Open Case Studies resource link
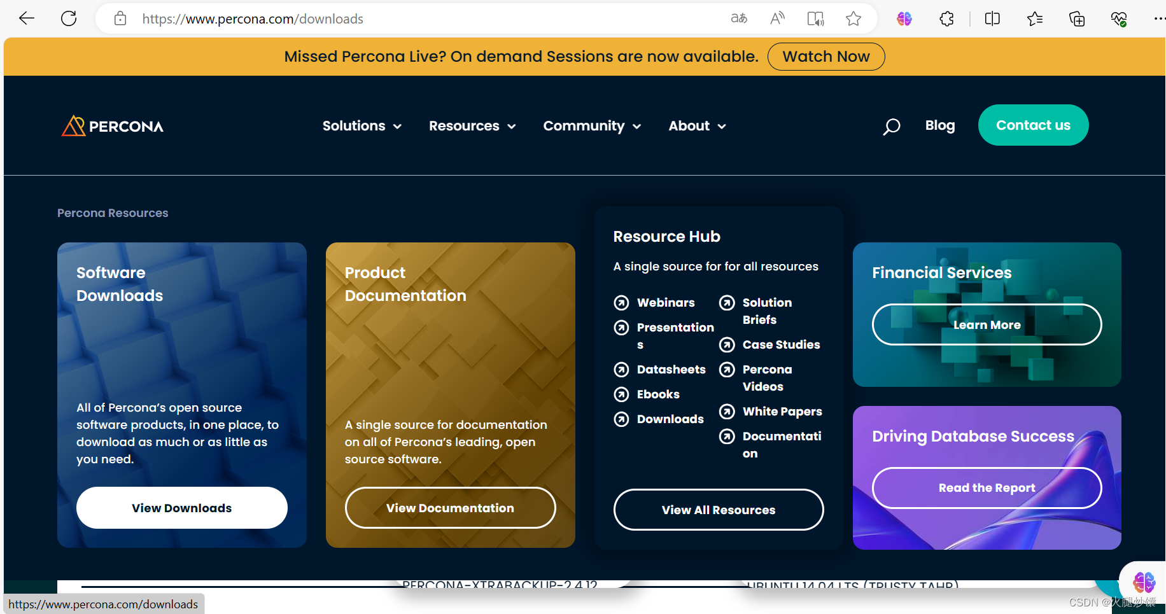Screen dimensions: 1166x614 point(782,345)
